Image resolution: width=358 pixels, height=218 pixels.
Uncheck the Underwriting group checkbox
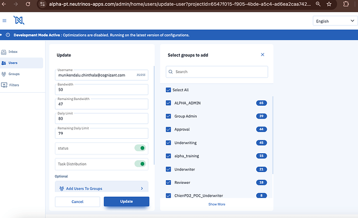tap(168, 142)
